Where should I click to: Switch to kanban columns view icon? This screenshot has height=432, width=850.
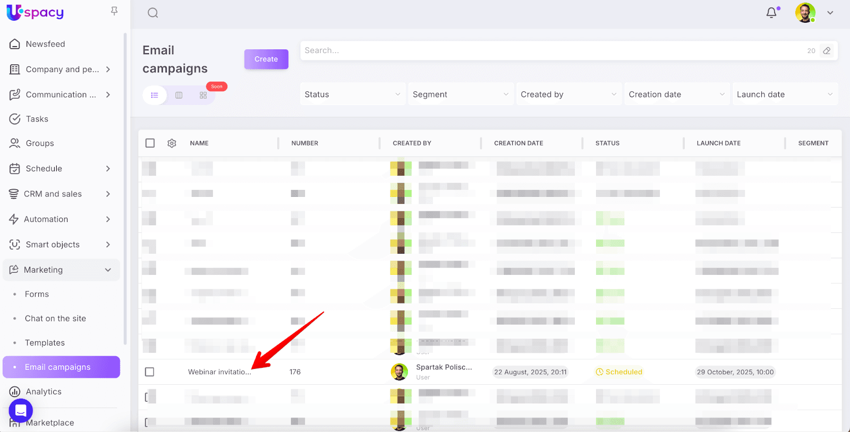tap(179, 95)
